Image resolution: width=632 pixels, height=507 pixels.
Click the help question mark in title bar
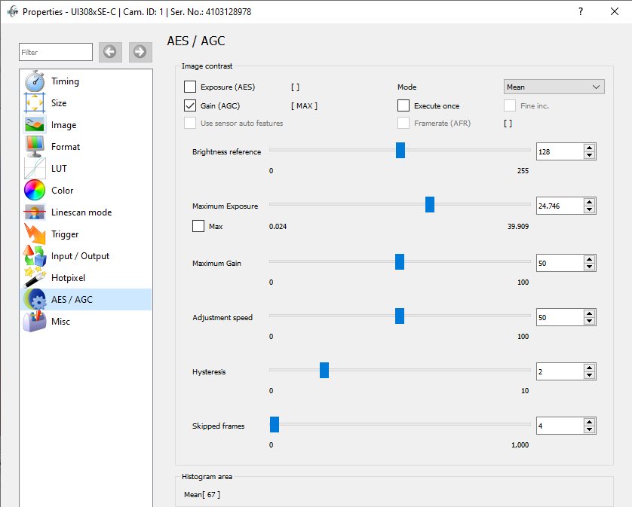[x=581, y=12]
